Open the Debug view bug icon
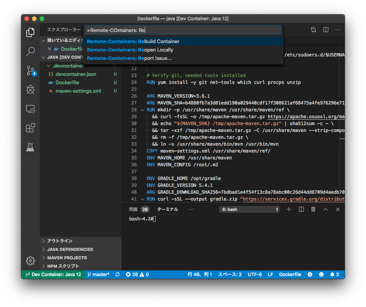366x307 pixels. [30, 90]
